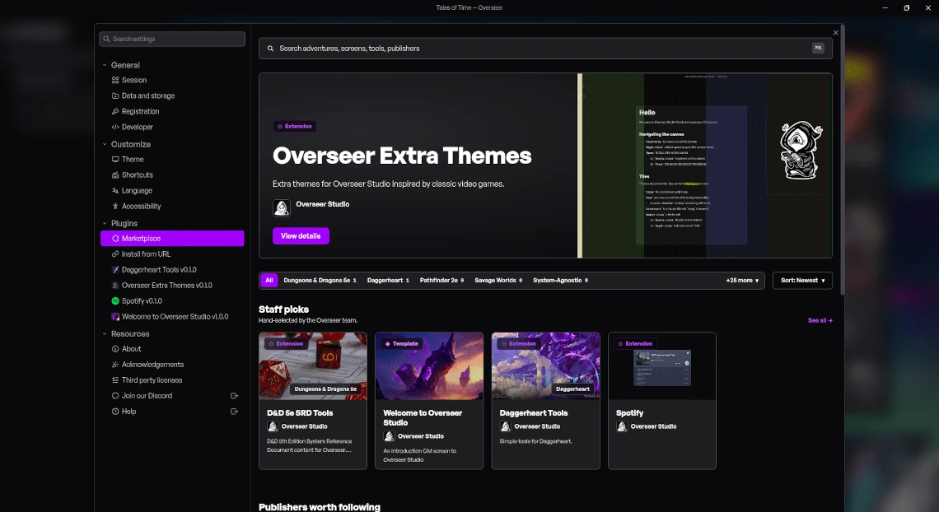Collapse the Resources section
This screenshot has height=512, width=939.
105,333
